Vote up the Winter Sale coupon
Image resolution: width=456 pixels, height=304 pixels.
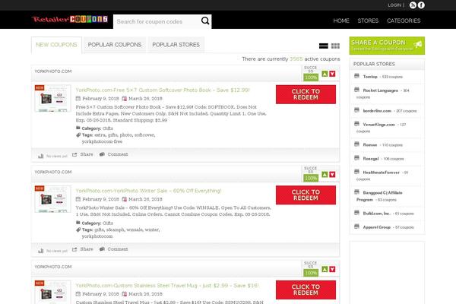tap(325, 175)
